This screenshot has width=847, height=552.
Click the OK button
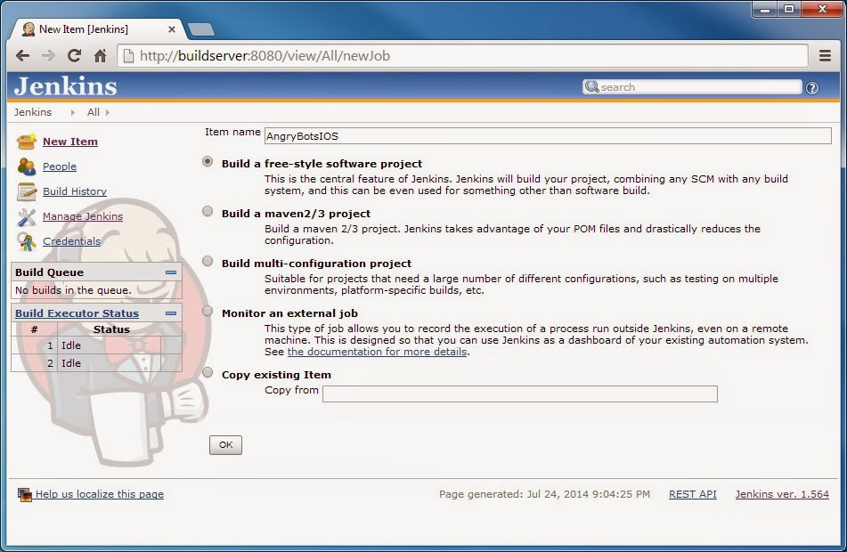(x=226, y=444)
